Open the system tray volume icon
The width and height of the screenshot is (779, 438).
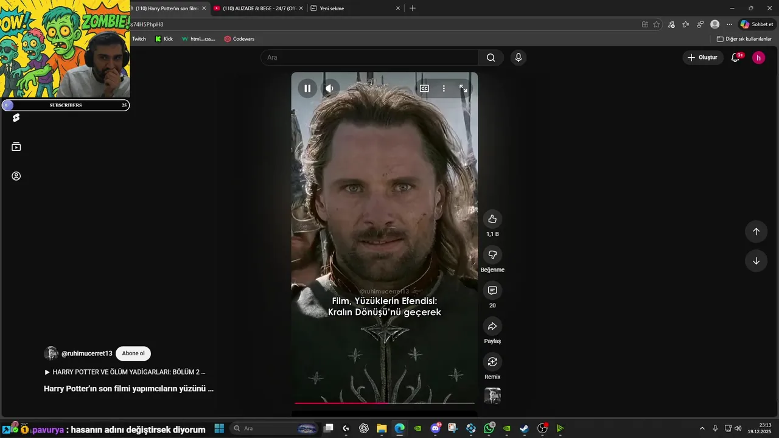pos(738,428)
